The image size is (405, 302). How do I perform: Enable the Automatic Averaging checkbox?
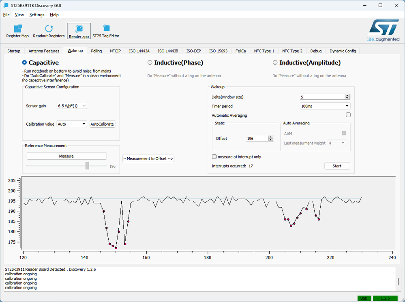(348, 115)
